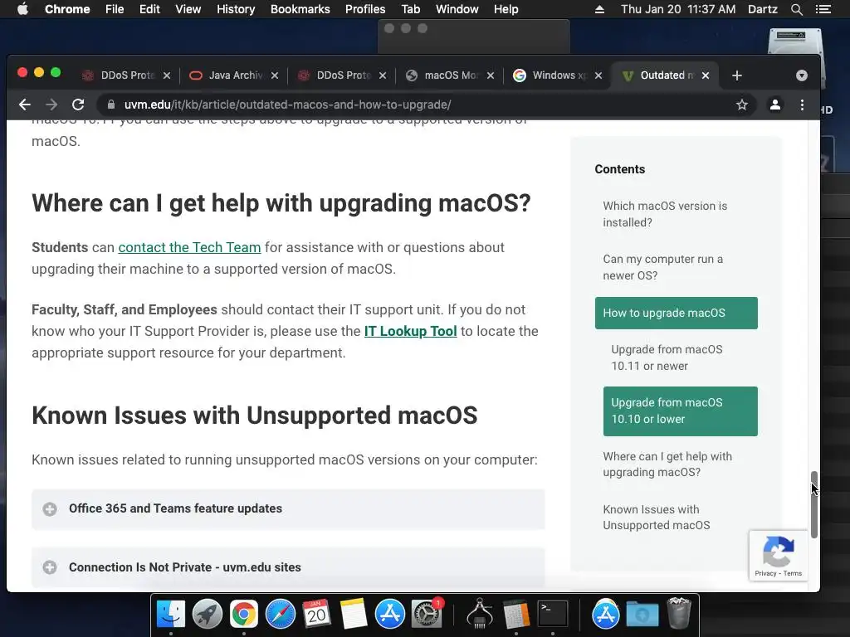Expand Connection Is Not Private section
The image size is (850, 637).
[288, 567]
